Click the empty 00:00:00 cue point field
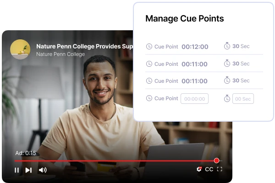Image resolution: width=275 pixels, height=183 pixels. tap(194, 99)
